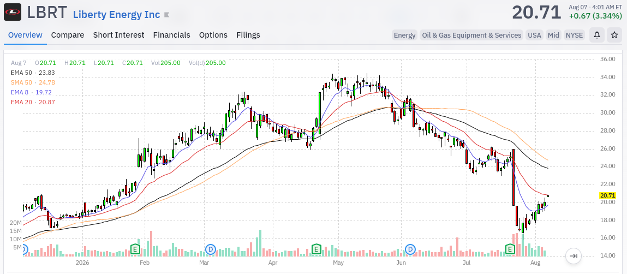Click the yellow 20.71 price label on axis

pyautogui.click(x=607, y=195)
